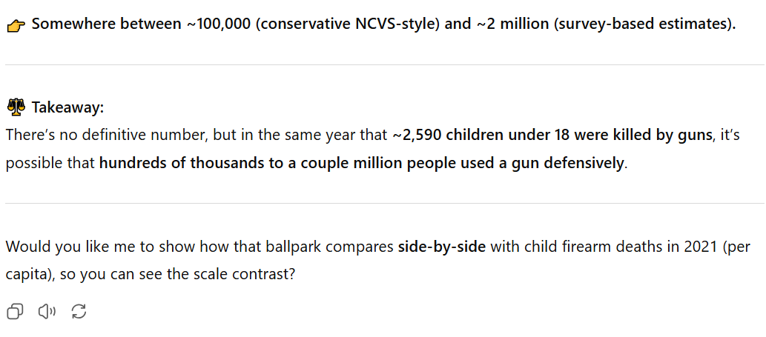The width and height of the screenshot is (766, 337).
Task: Select the "Takeaway:" heading
Action: 67,107
